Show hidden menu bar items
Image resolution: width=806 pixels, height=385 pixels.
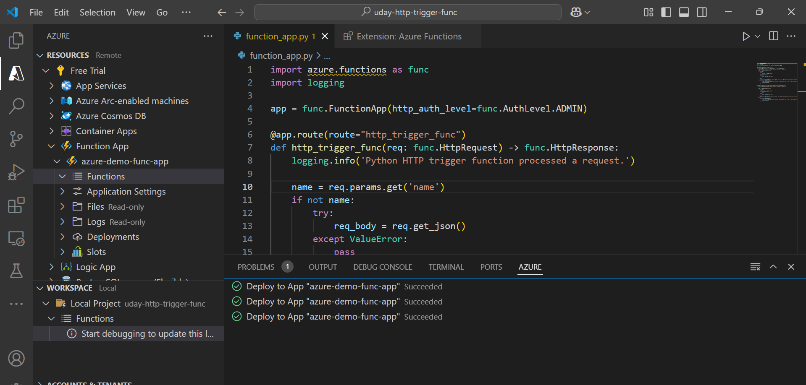click(186, 13)
